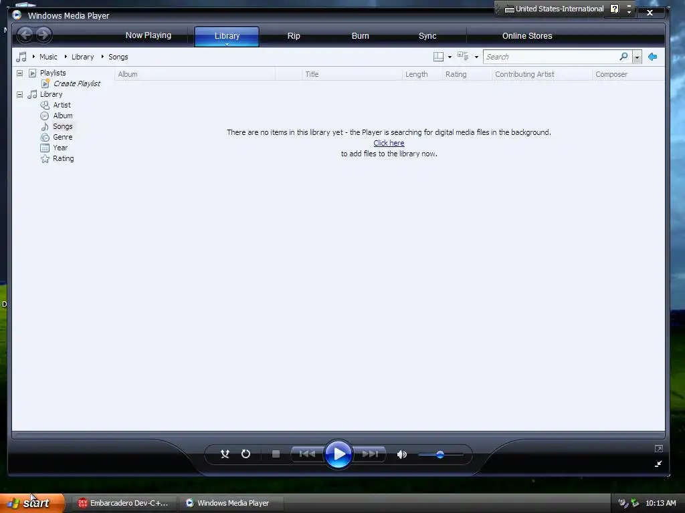Image resolution: width=685 pixels, height=513 pixels.
Task: Sort by the Length column header
Action: point(422,74)
